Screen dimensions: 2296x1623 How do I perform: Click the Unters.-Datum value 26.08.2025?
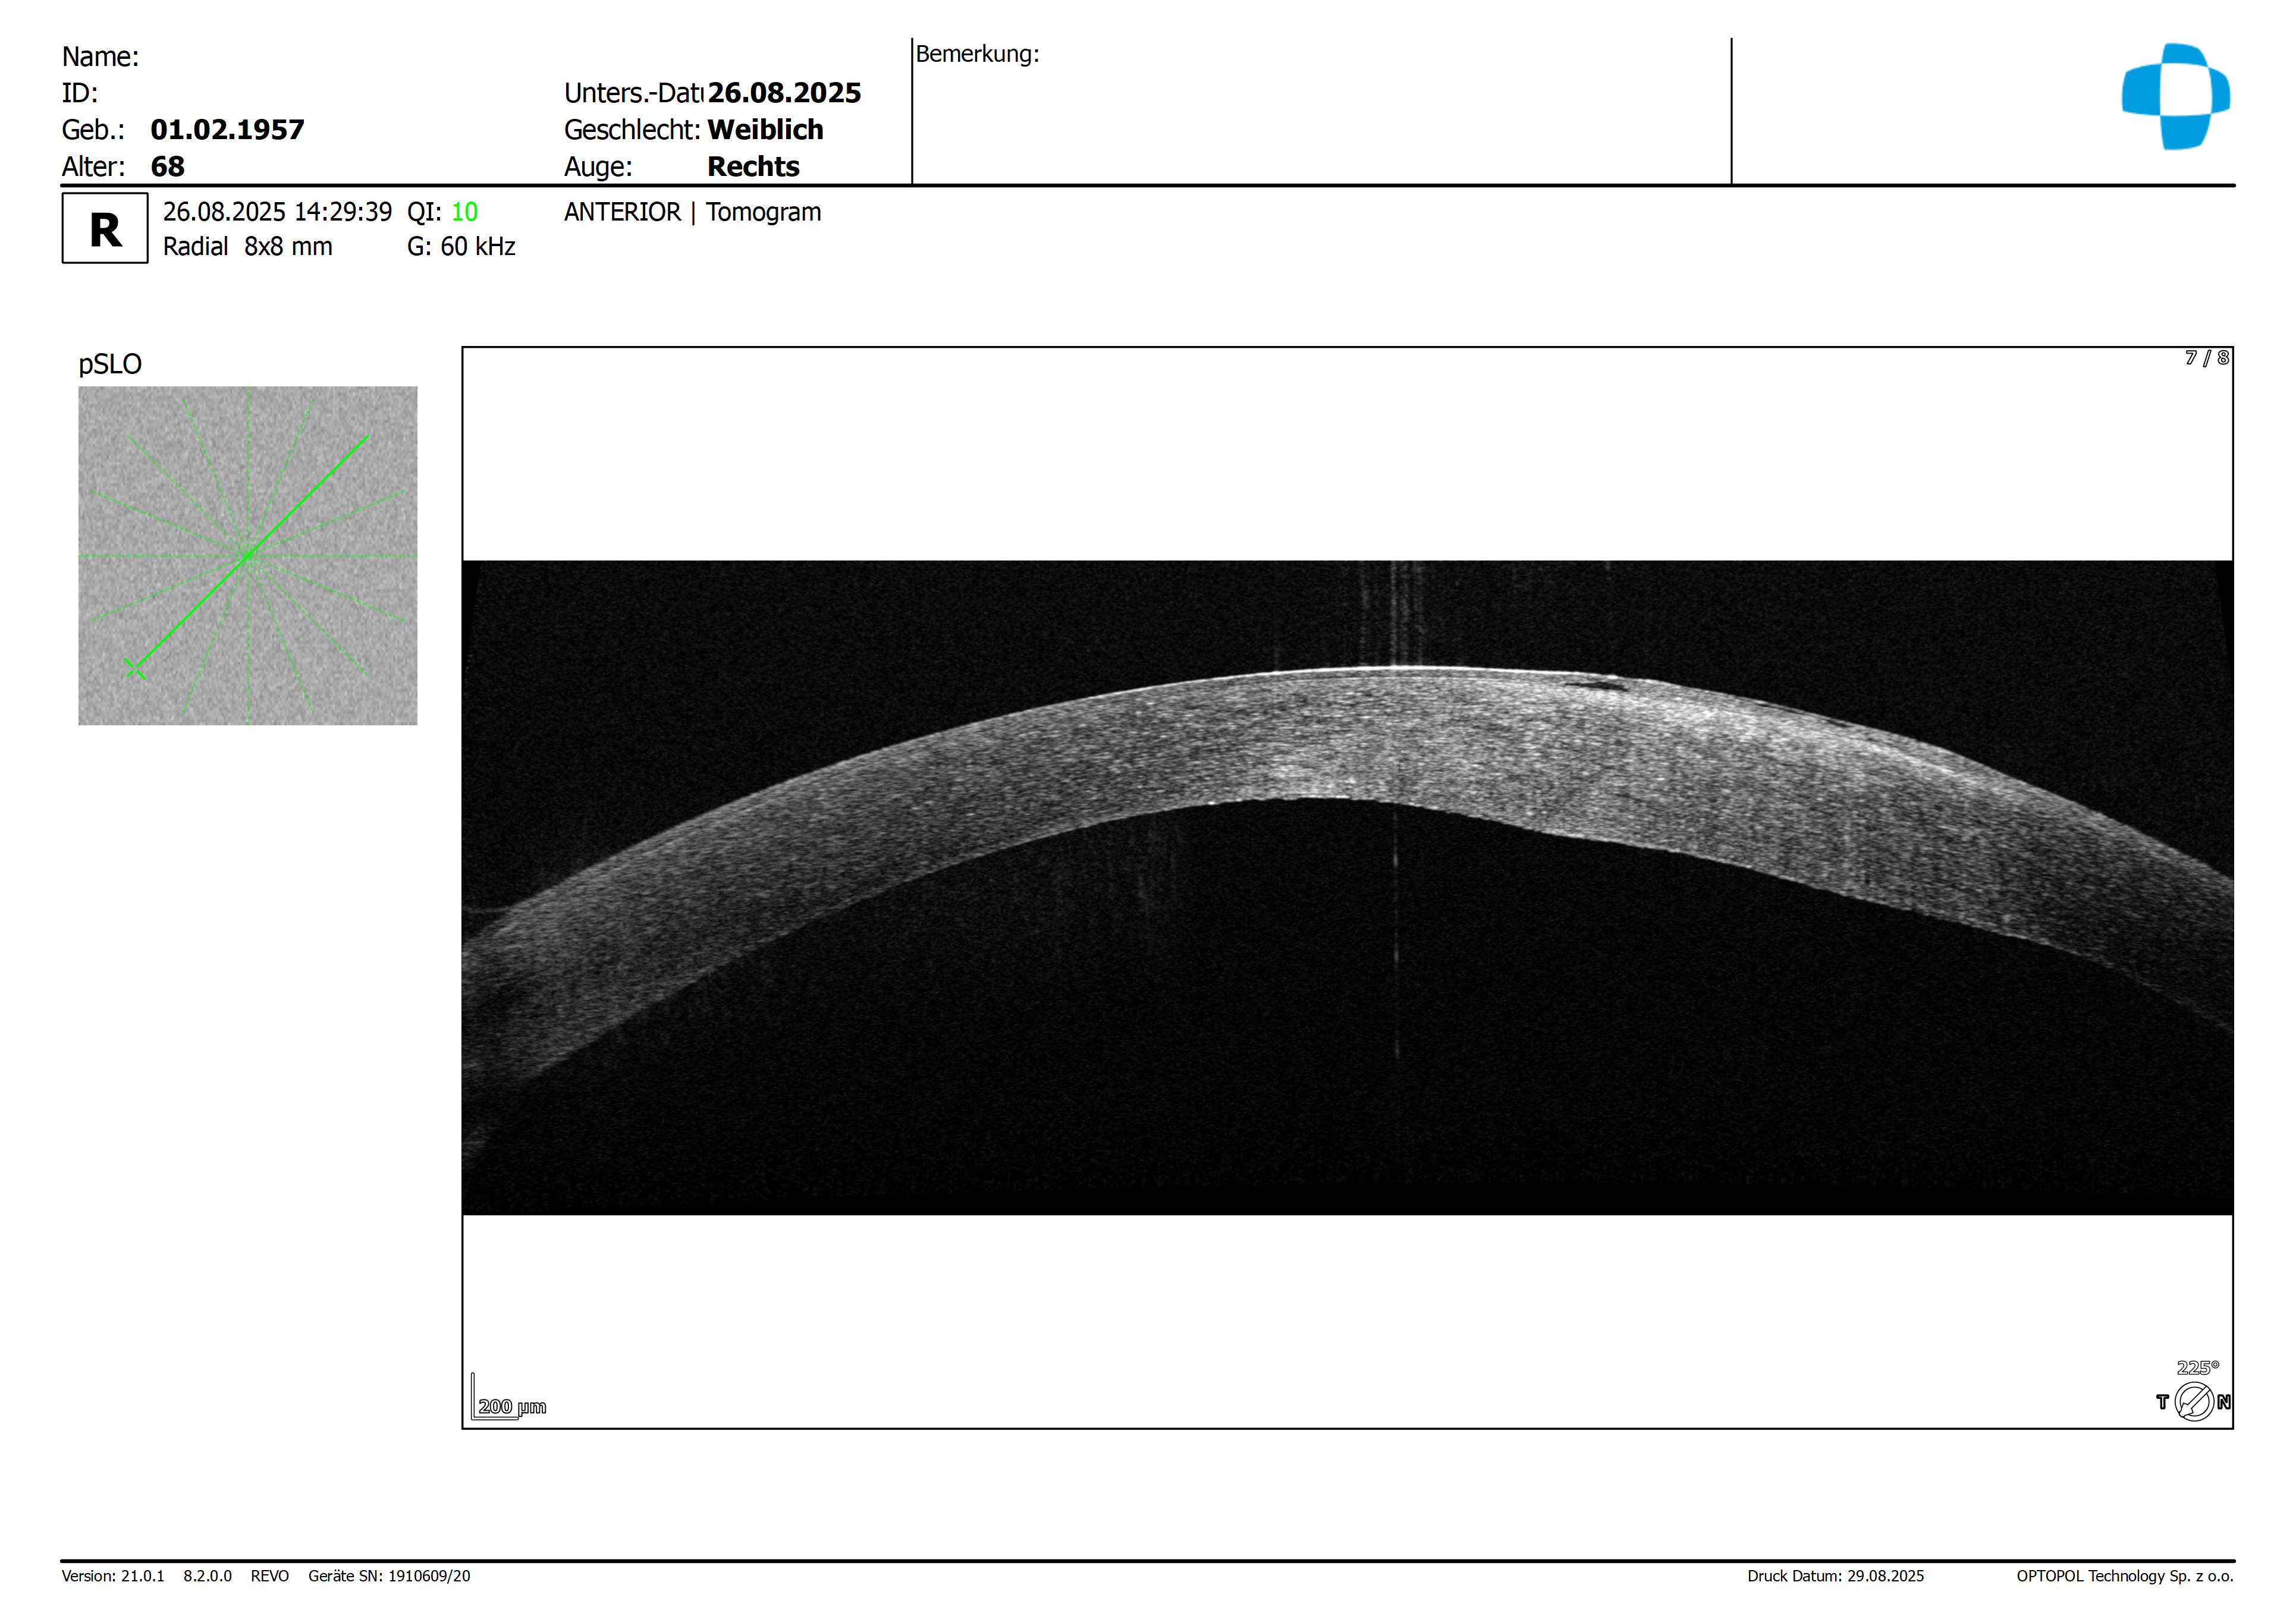pyautogui.click(x=784, y=92)
